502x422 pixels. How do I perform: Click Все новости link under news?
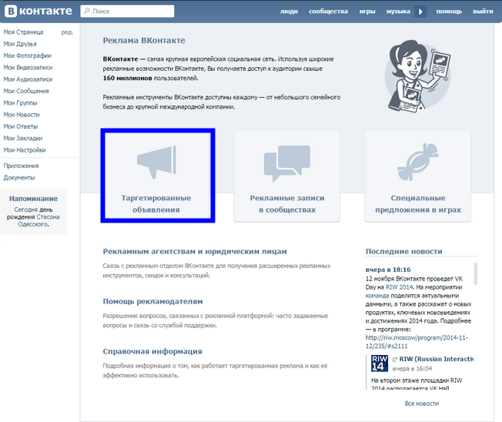pos(421,404)
